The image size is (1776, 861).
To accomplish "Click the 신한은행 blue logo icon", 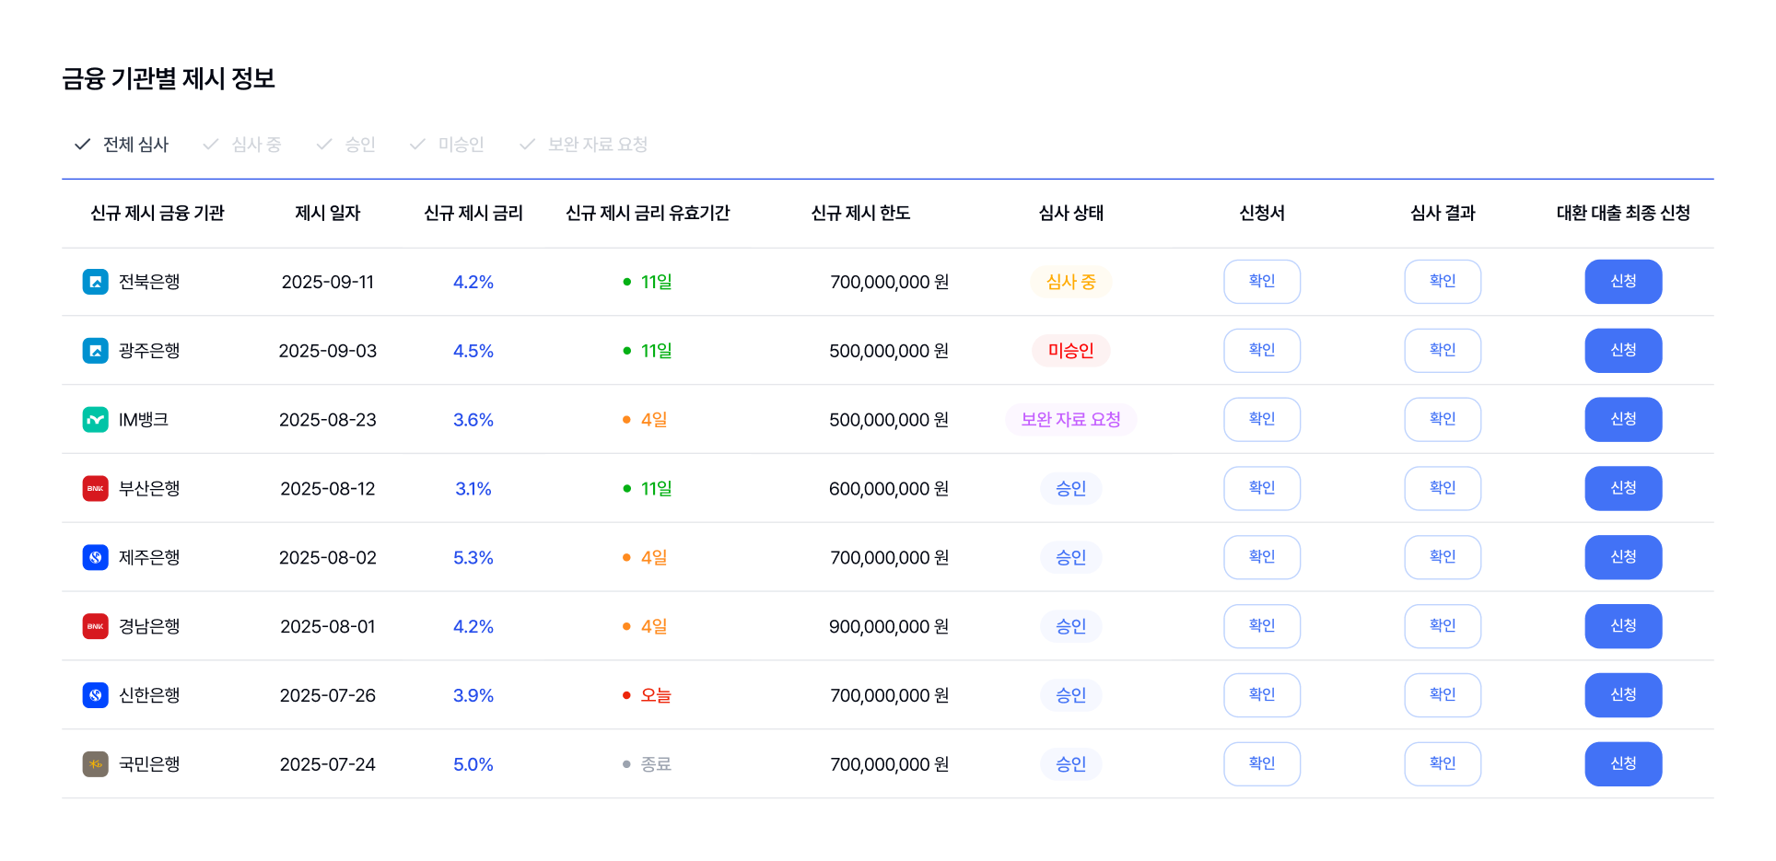I will (x=95, y=695).
